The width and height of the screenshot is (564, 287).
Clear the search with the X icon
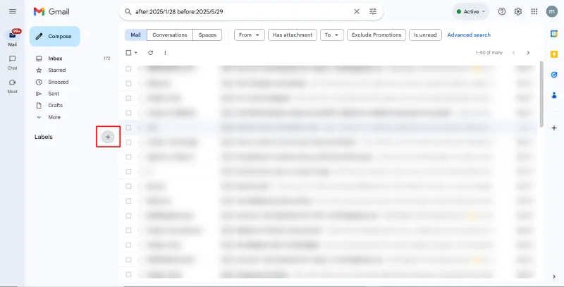pyautogui.click(x=357, y=11)
